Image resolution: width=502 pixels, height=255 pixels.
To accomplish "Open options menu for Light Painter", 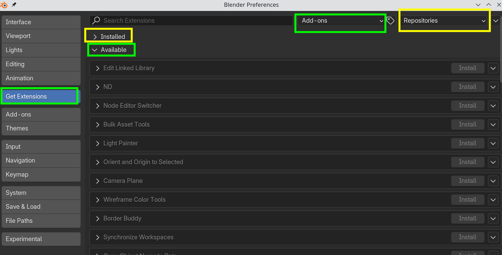I will [493, 143].
